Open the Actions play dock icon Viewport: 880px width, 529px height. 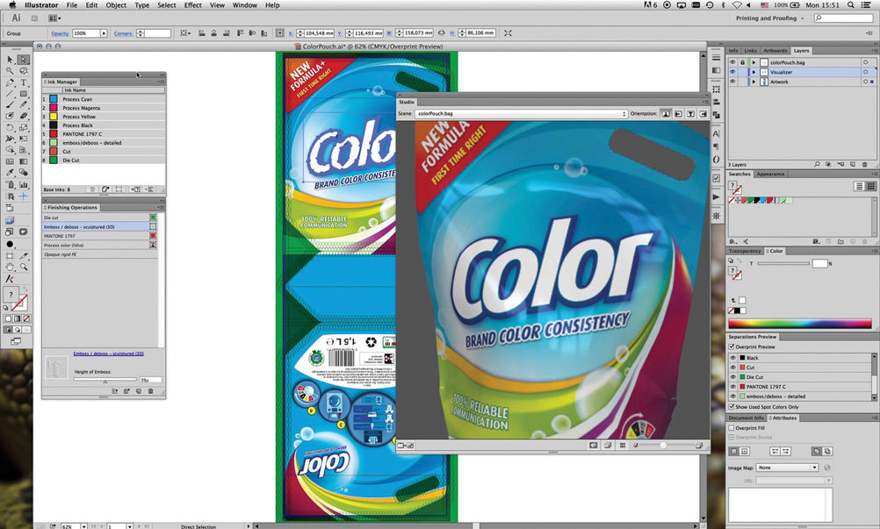[716, 197]
